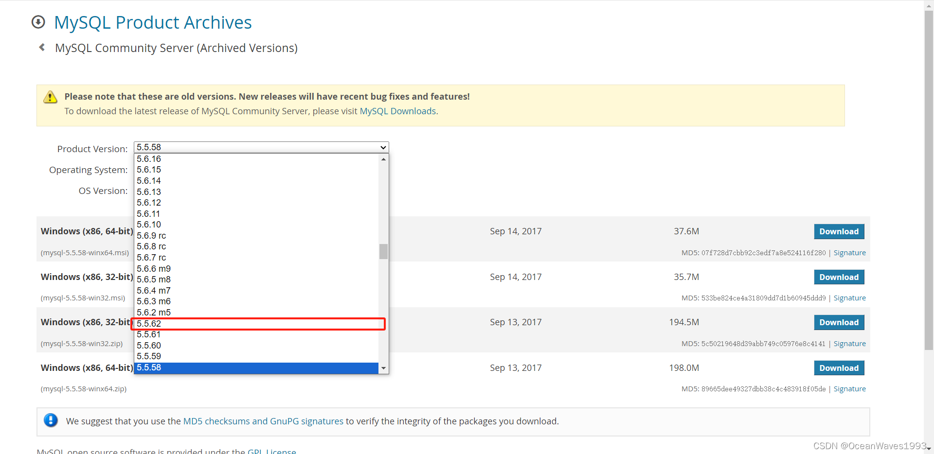The height and width of the screenshot is (454, 934).
Task: Click the OS Version label
Action: point(103,191)
